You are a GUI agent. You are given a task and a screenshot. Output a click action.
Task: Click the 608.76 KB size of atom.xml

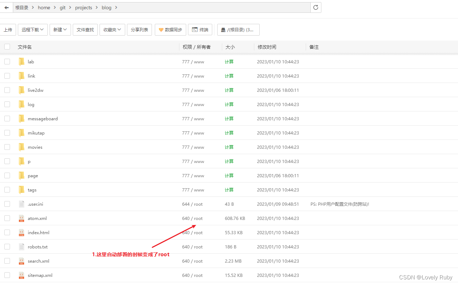point(235,218)
